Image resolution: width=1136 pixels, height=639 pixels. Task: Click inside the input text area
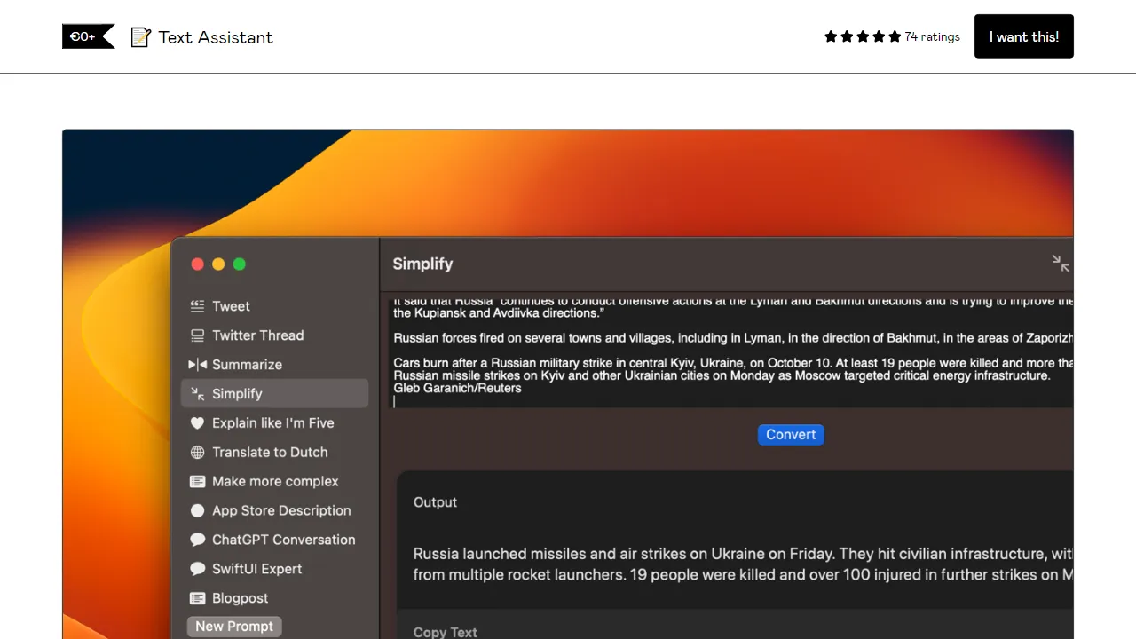coord(733,351)
